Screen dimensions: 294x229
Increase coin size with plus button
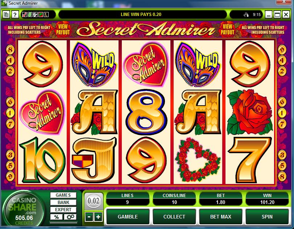98,217
